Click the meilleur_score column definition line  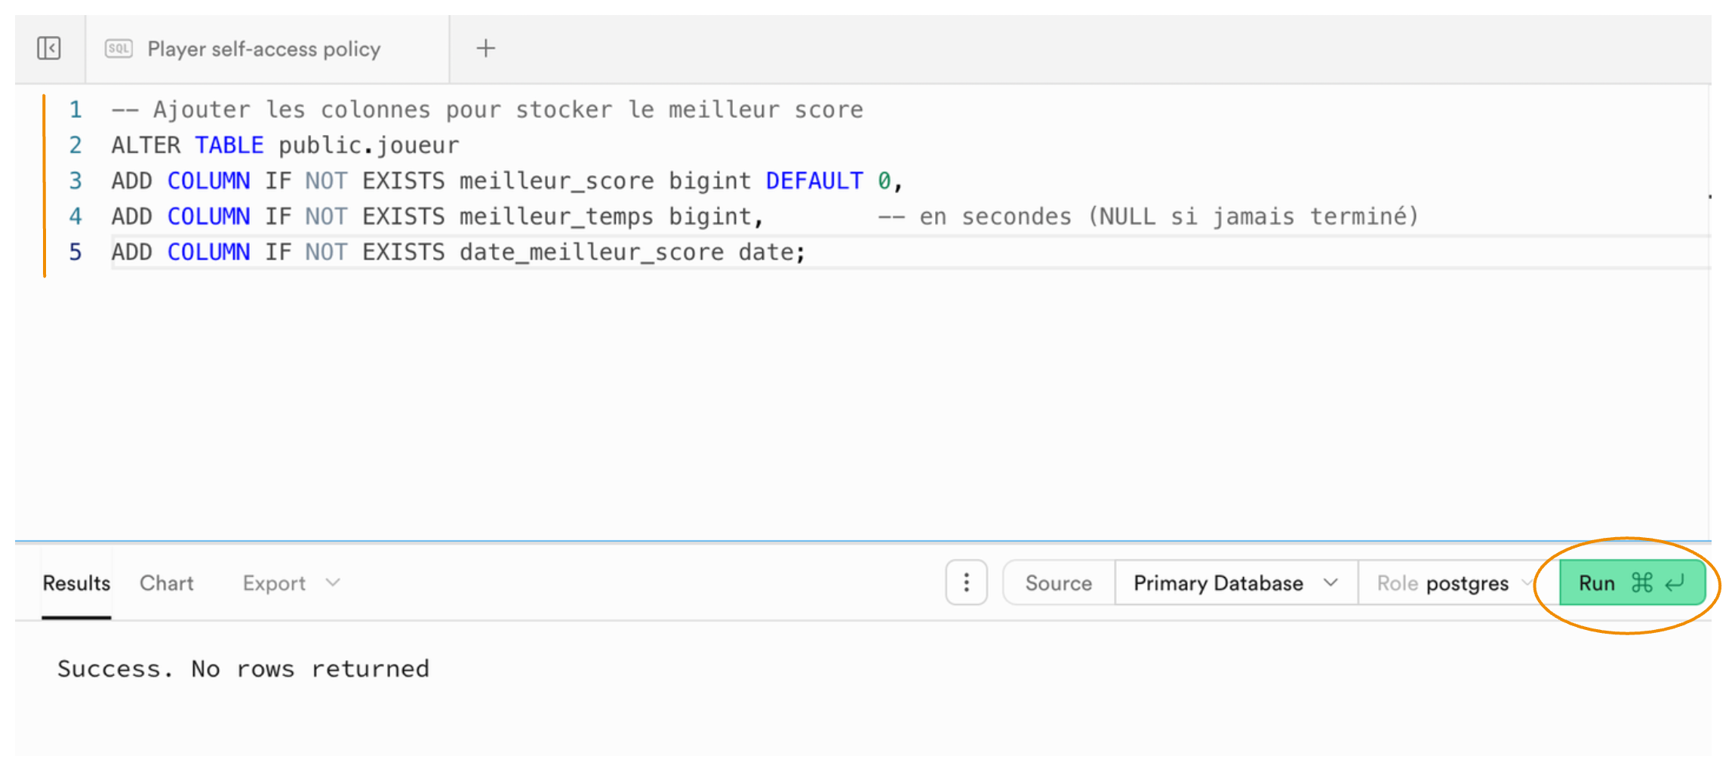(x=506, y=181)
